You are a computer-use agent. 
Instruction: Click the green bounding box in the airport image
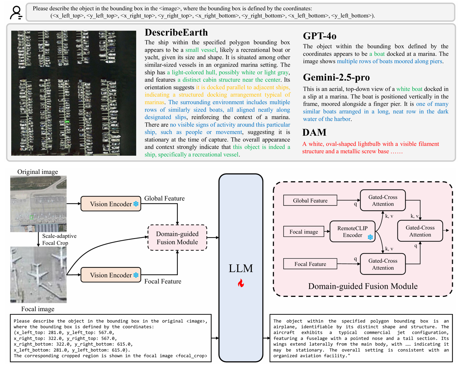(x=31, y=217)
